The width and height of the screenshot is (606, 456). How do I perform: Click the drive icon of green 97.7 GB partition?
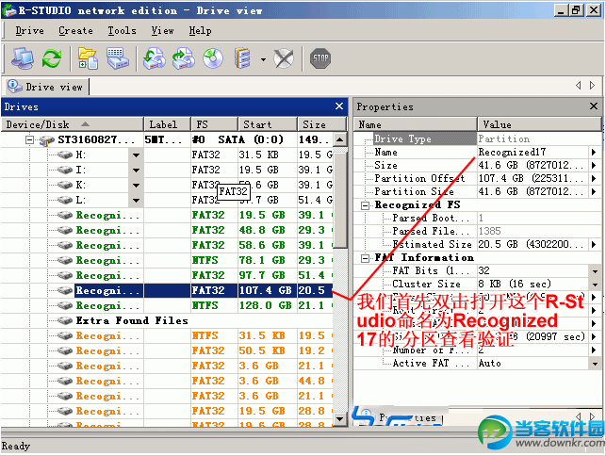[64, 275]
